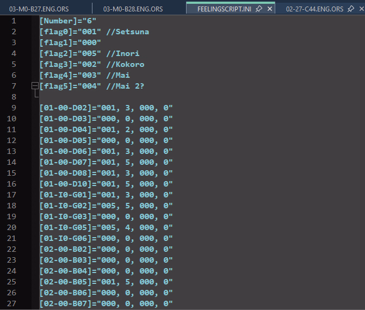Place cursor on the [02-00-B07] entry
The height and width of the screenshot is (310, 365).
pos(106,303)
